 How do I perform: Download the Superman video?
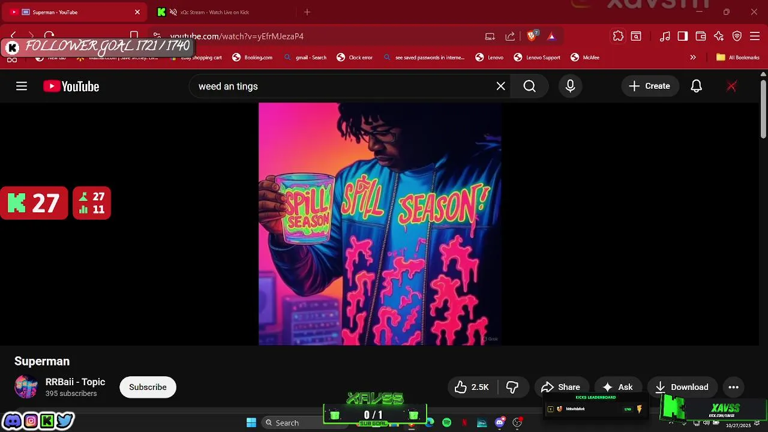point(682,387)
